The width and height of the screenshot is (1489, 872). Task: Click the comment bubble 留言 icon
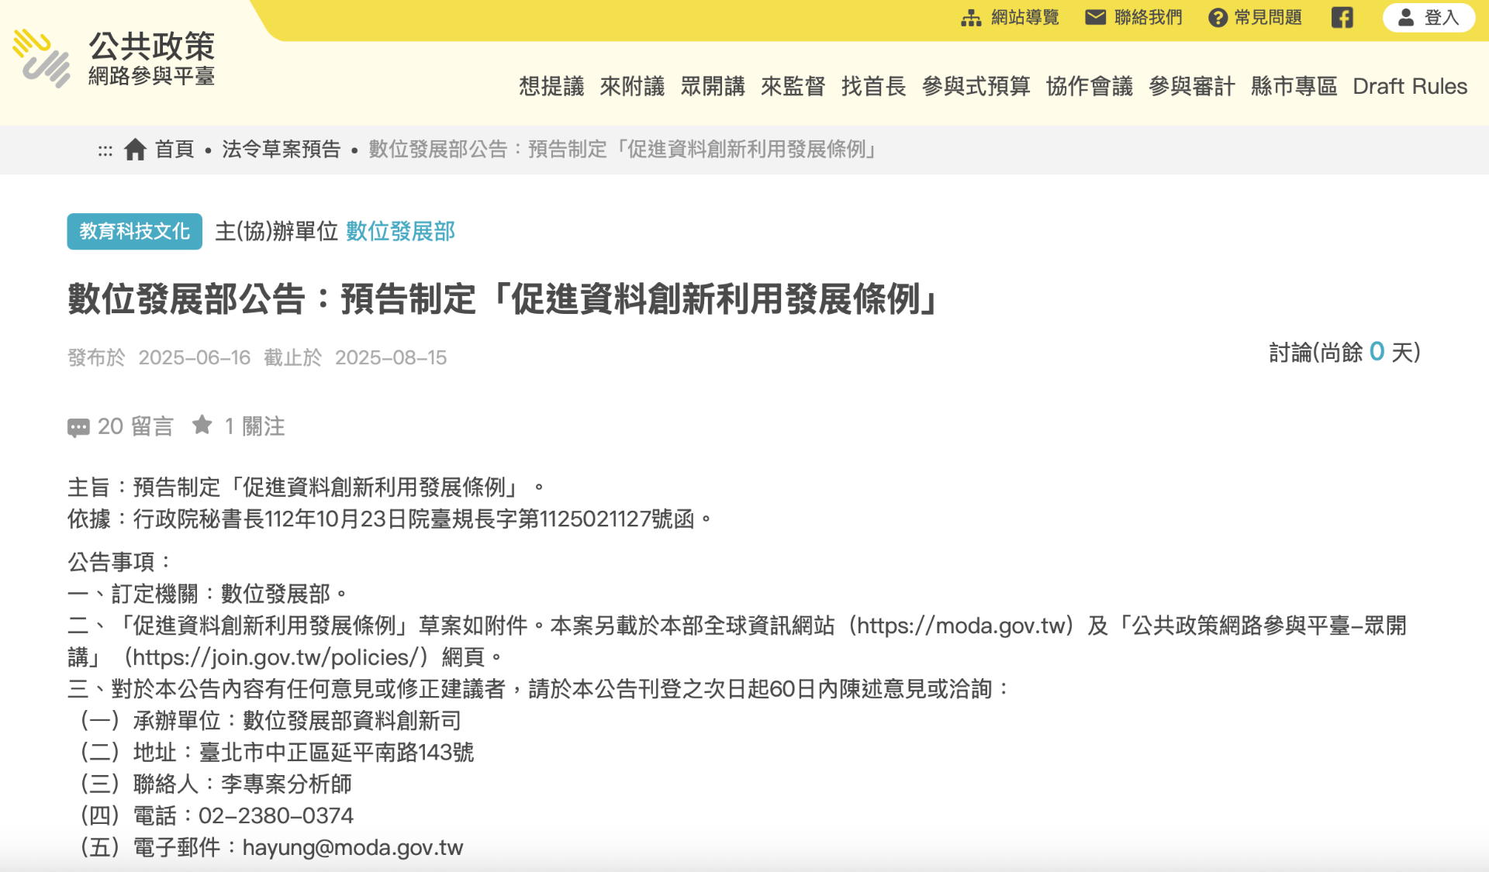(78, 427)
